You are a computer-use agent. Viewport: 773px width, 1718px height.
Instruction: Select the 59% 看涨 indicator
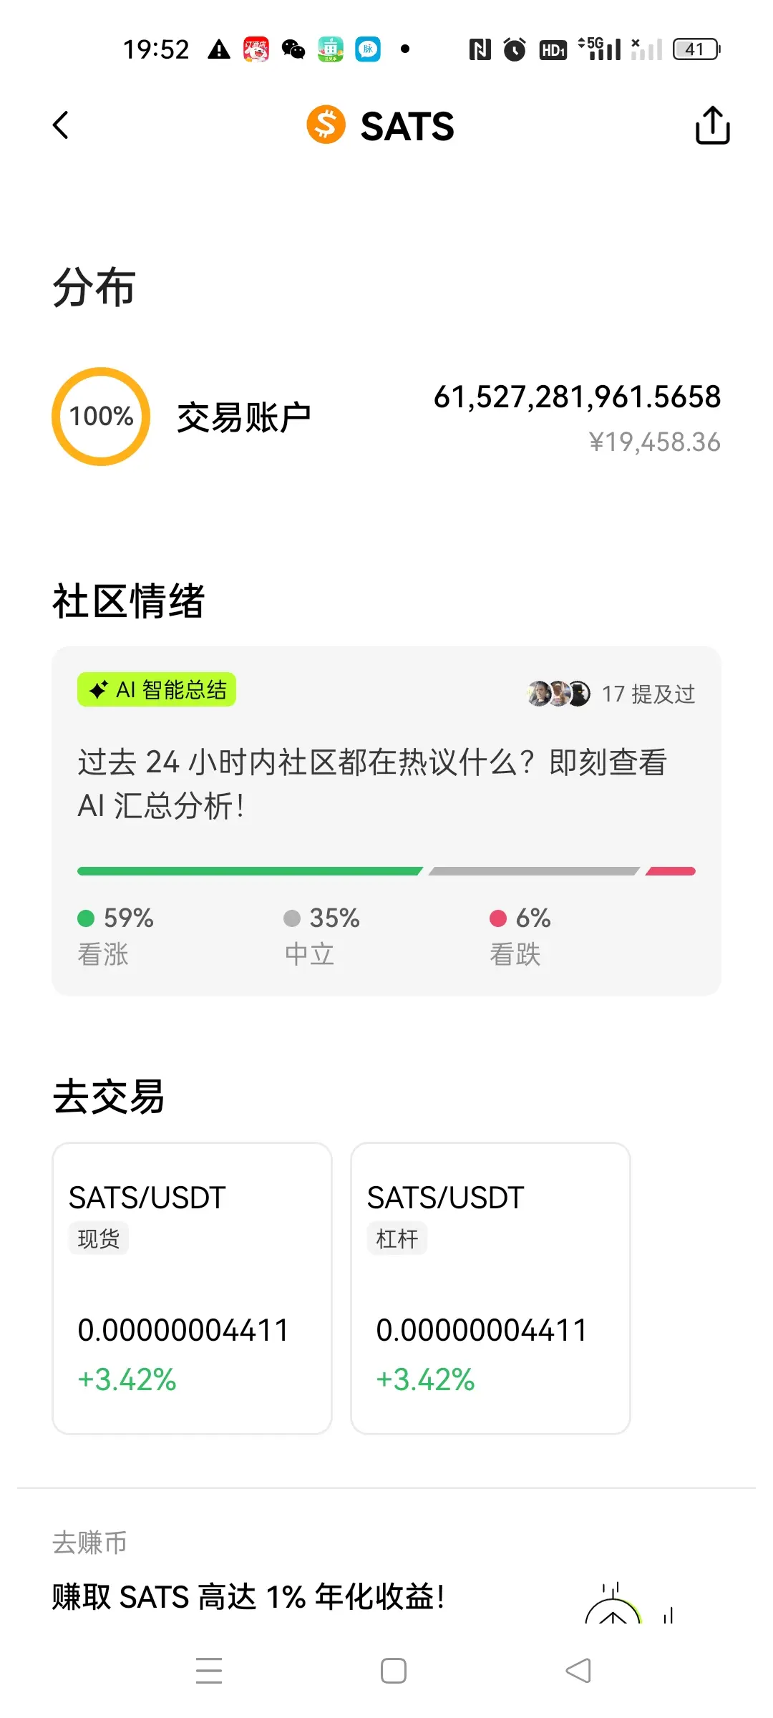point(116,936)
